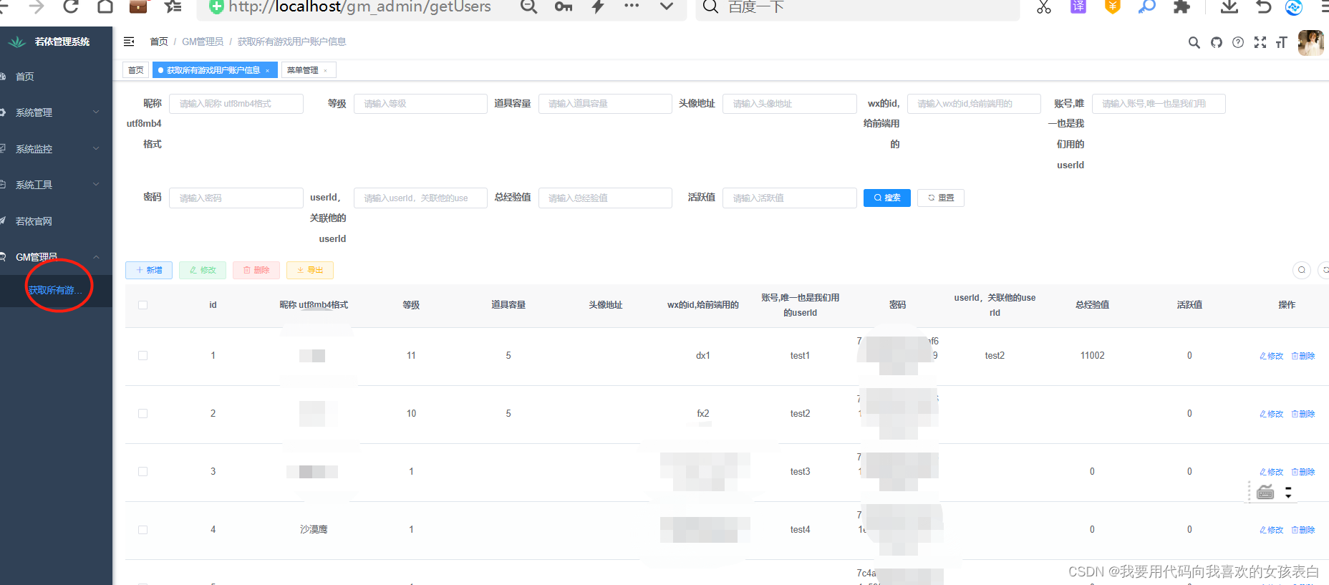Close the 获取所有游戏用户账户信息 tab

[268, 70]
